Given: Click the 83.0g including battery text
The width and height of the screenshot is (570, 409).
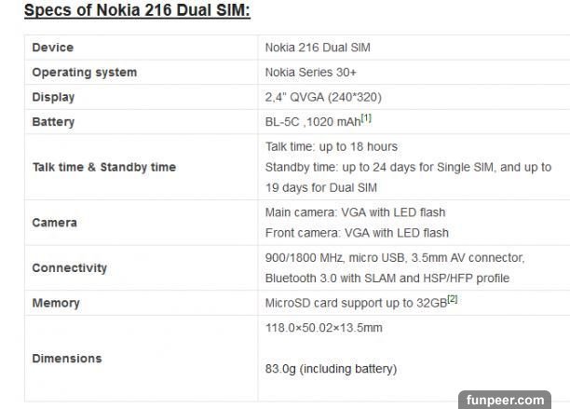Looking at the screenshot, I should coord(331,369).
